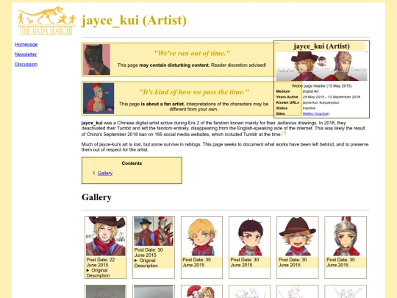Click the disturbing content warning image
This screenshot has width=397, height=298.
(x=96, y=60)
